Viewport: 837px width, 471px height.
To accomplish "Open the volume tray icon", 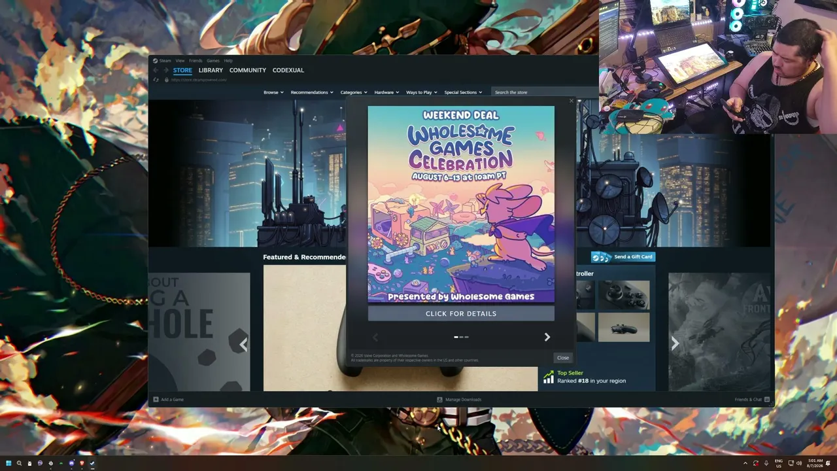I will click(799, 463).
